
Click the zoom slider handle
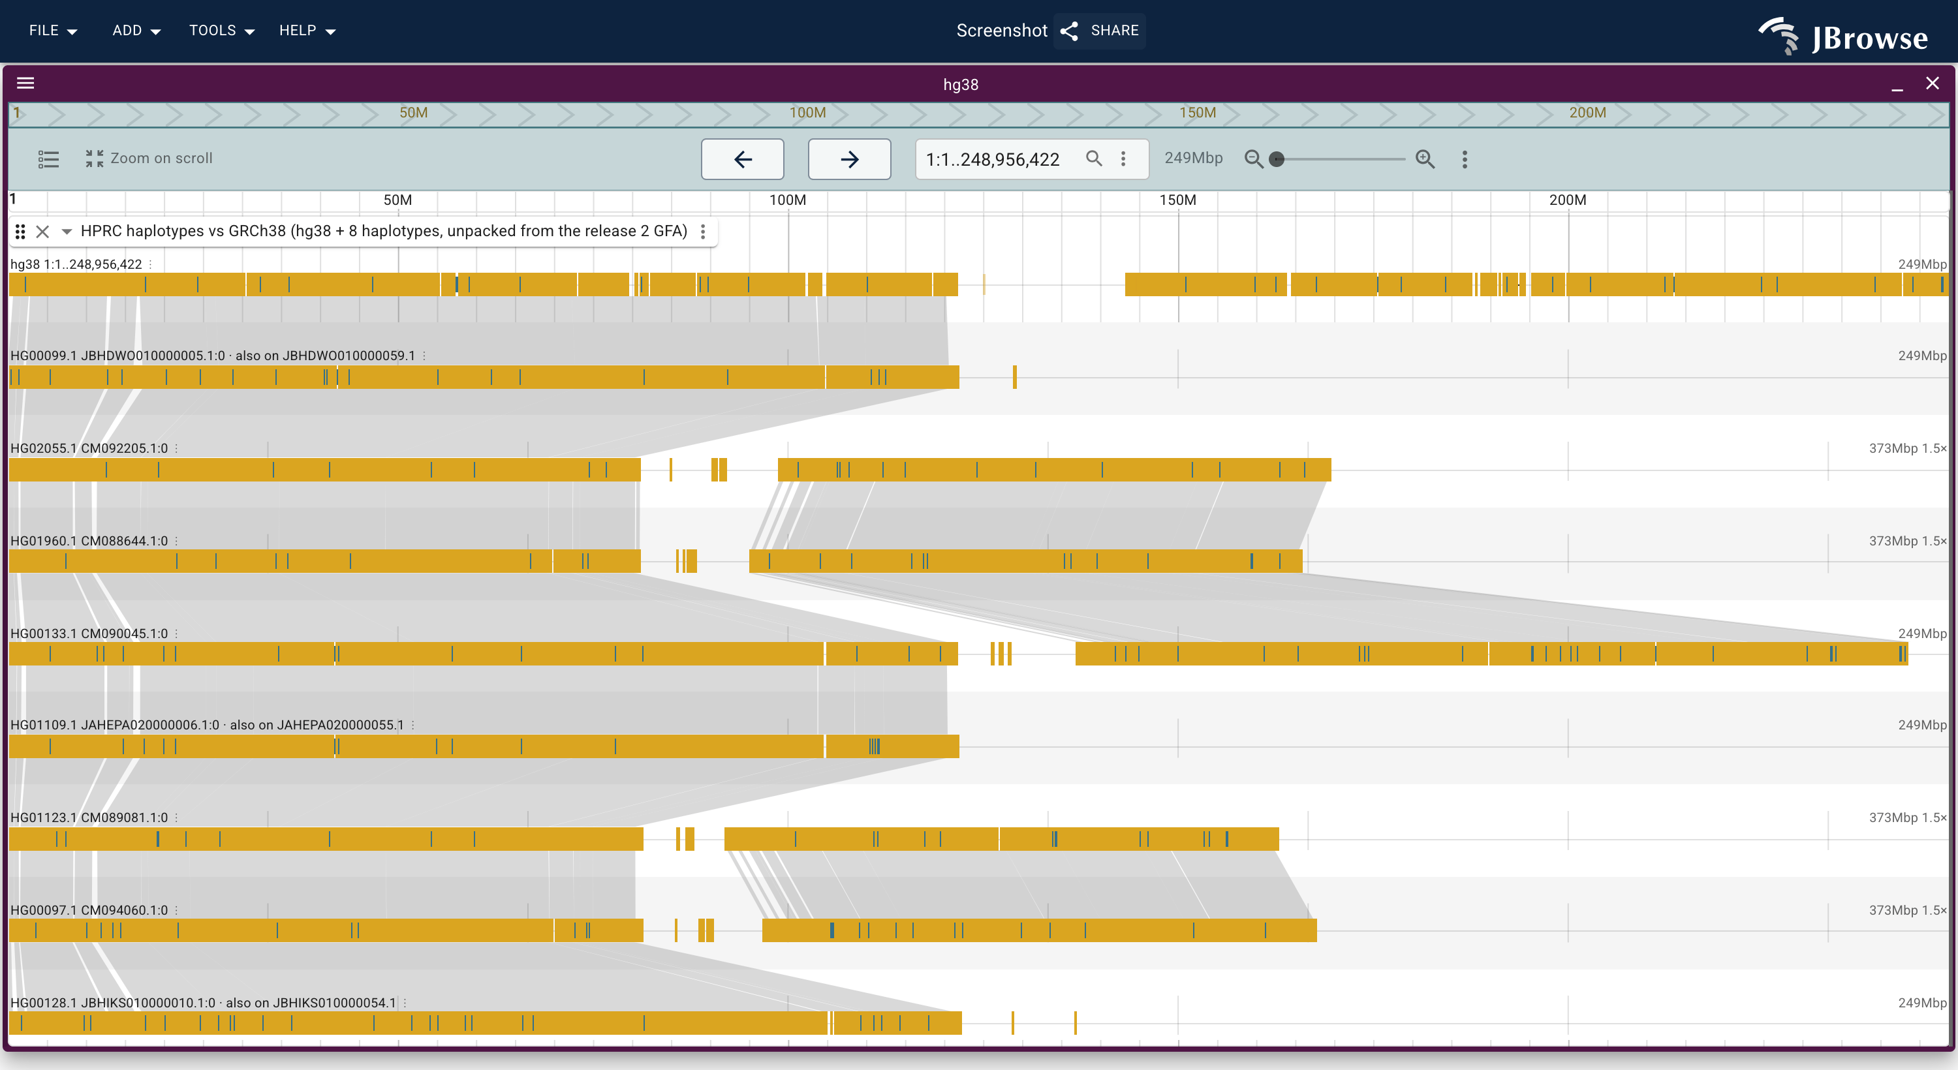point(1277,159)
